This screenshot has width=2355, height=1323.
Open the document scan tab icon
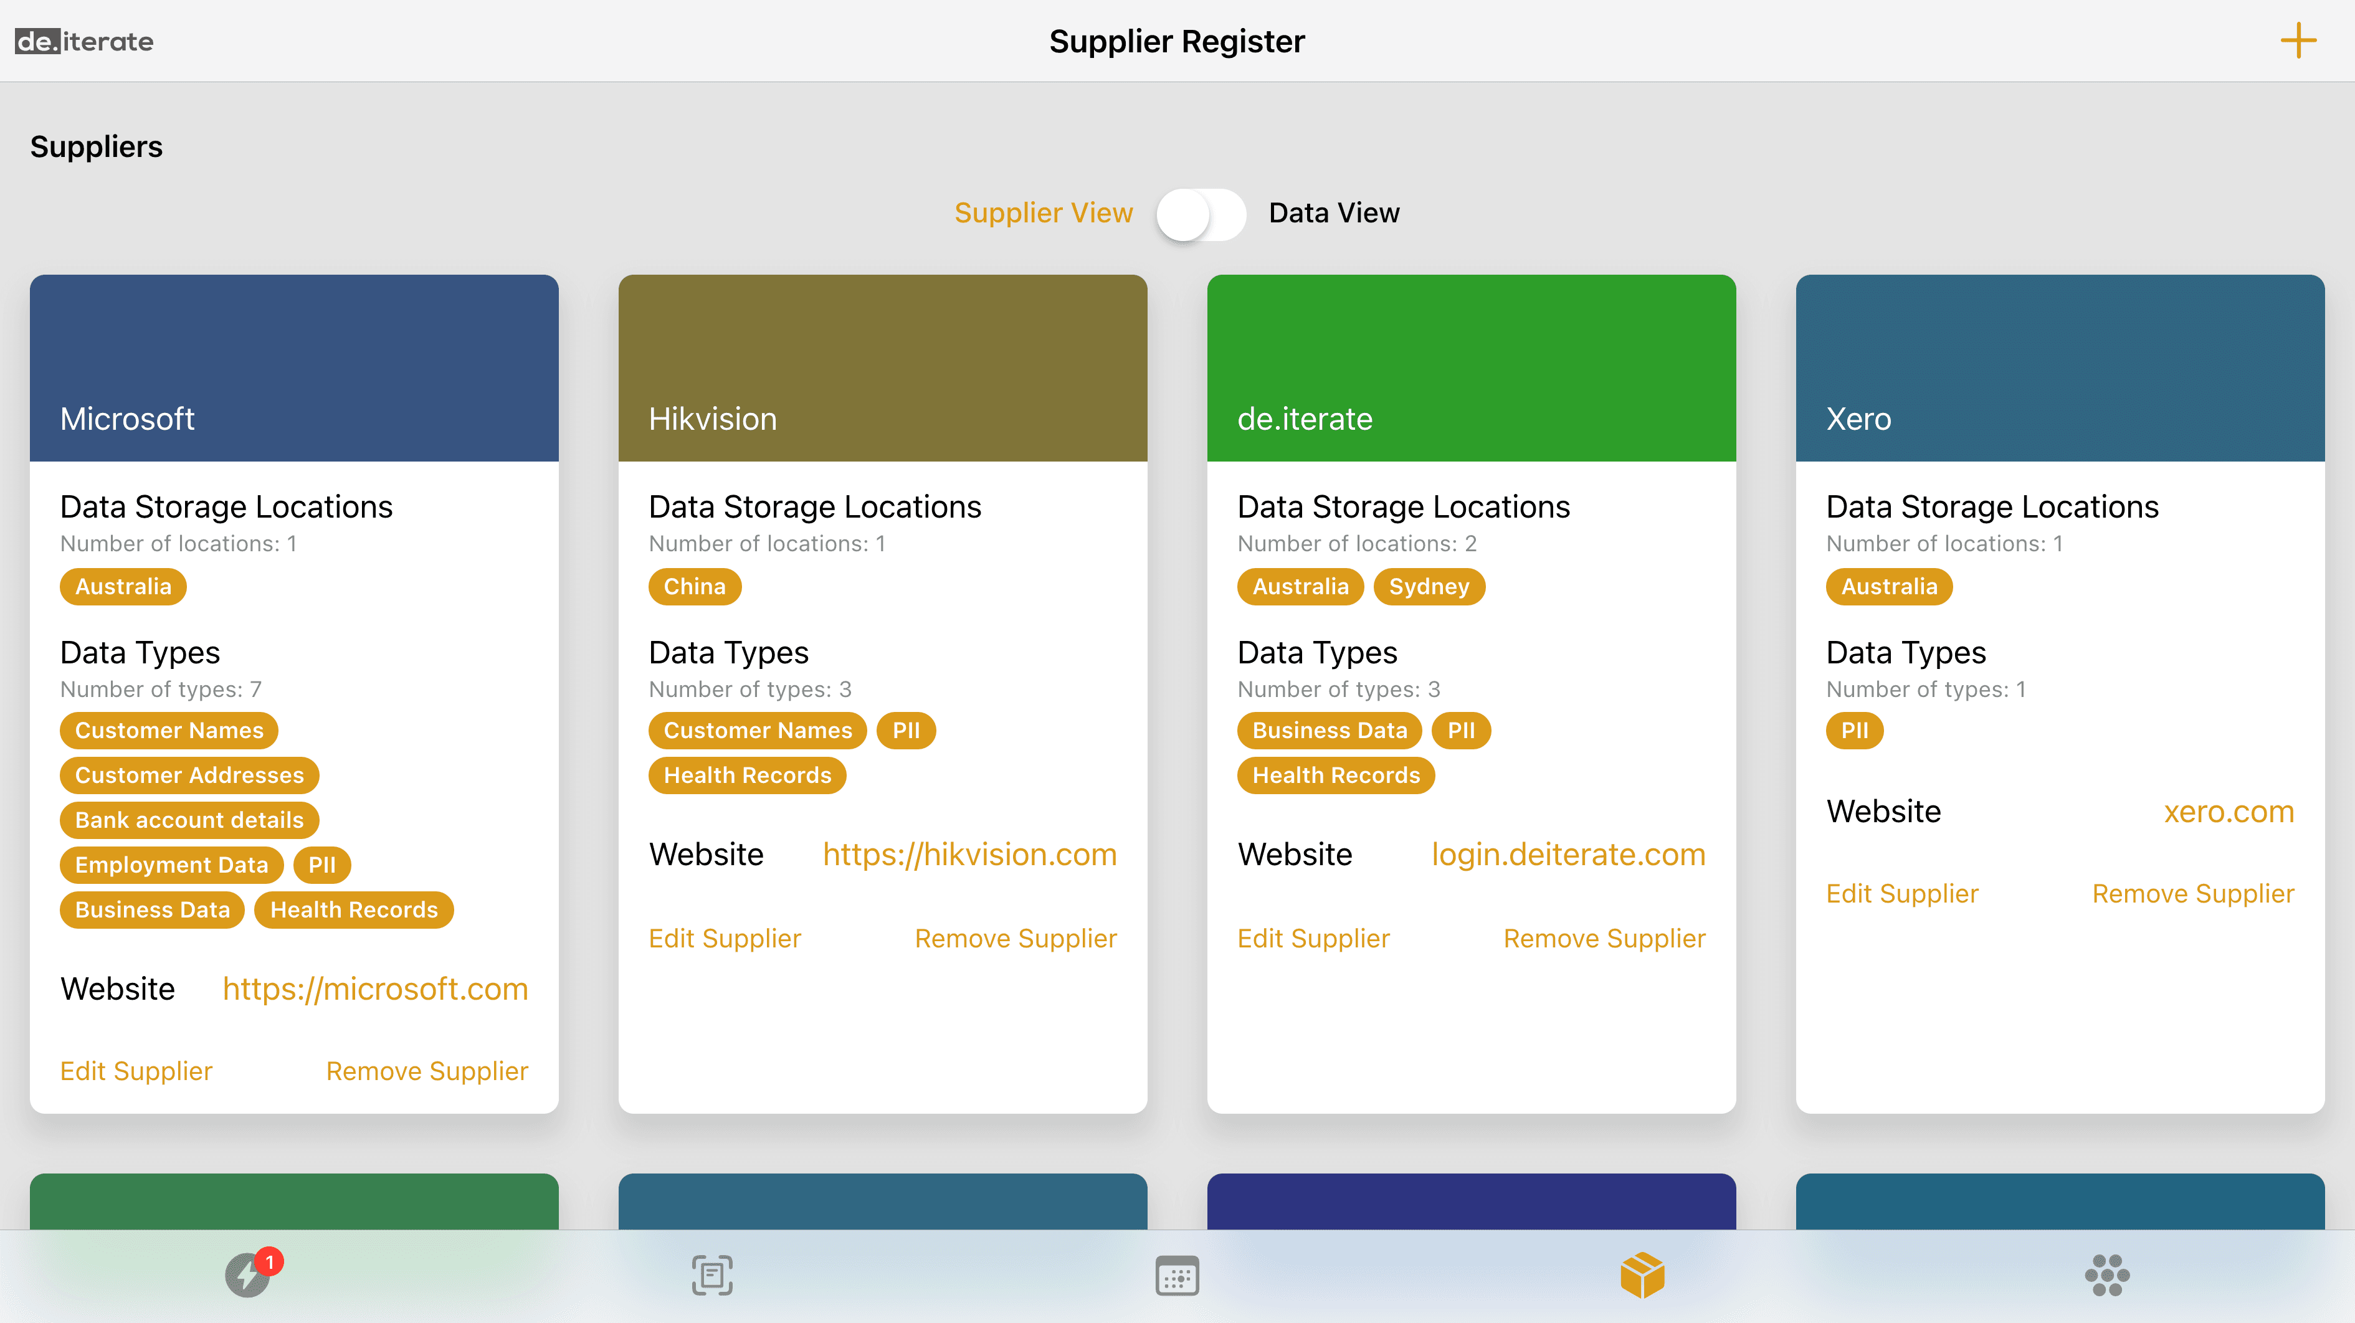(x=712, y=1274)
